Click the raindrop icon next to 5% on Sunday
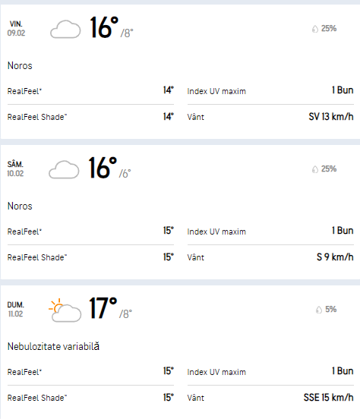 (319, 310)
